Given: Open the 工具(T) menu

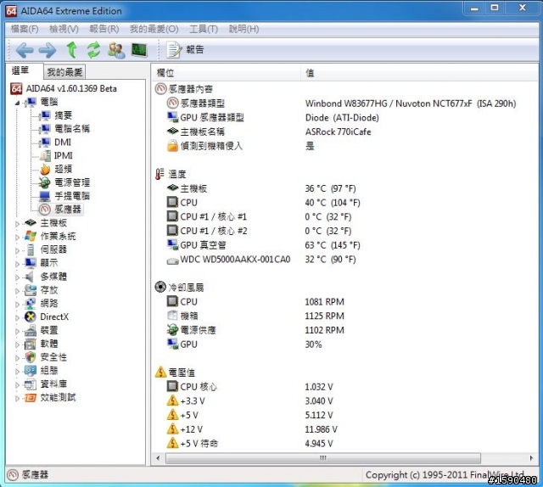Looking at the screenshot, I should pyautogui.click(x=204, y=29).
